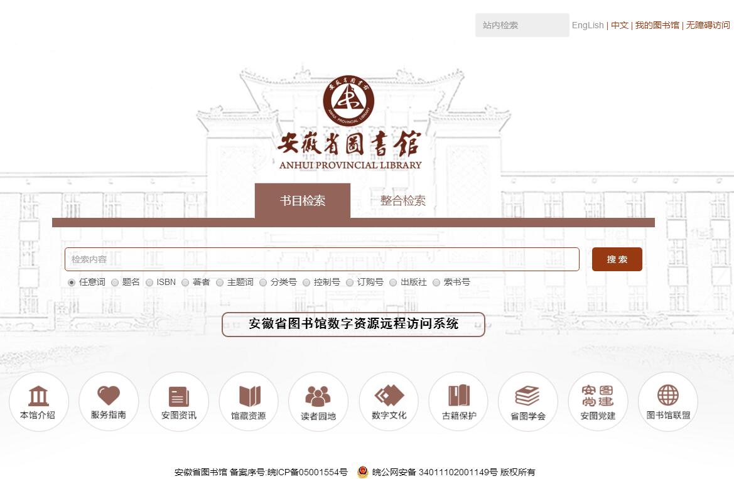Click the 安徽省圖書館 calligraphy title
This screenshot has width=734, height=479.
pos(349,143)
